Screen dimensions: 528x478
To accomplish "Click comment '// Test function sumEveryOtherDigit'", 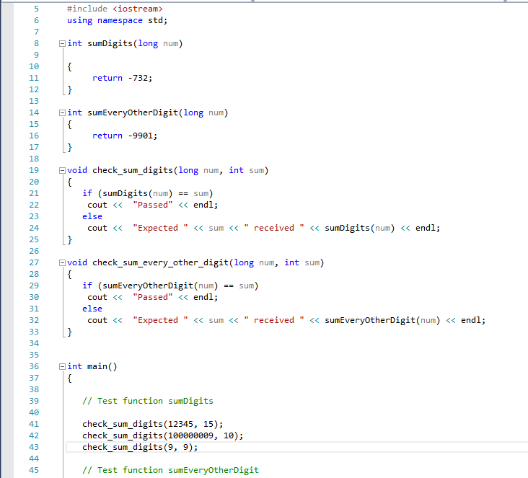I will pos(170,470).
